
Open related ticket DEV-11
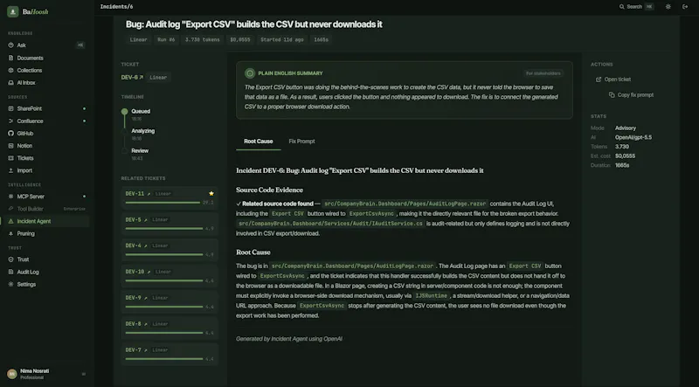[x=138, y=194]
